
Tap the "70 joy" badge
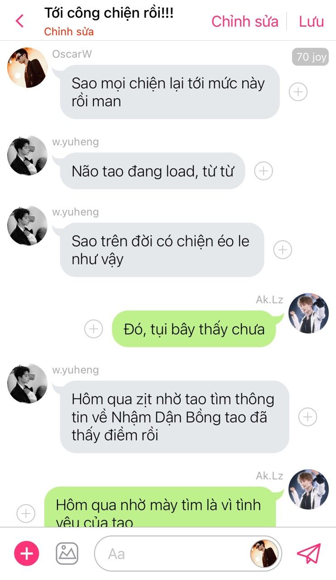click(x=311, y=57)
